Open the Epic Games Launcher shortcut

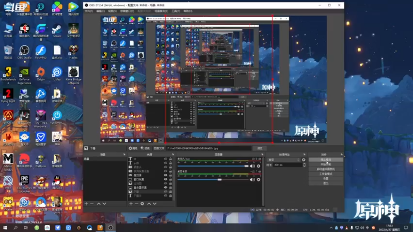[x=24, y=184]
